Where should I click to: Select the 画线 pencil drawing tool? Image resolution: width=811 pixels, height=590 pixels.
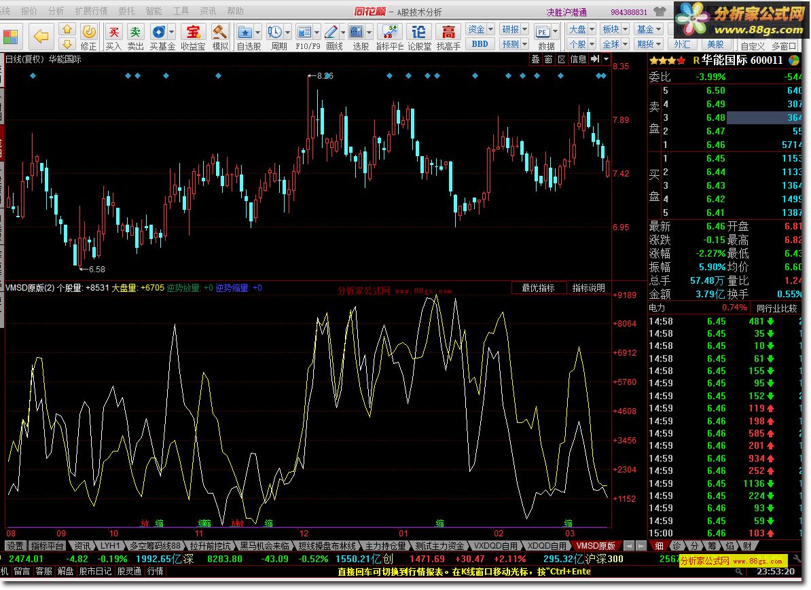[331, 33]
